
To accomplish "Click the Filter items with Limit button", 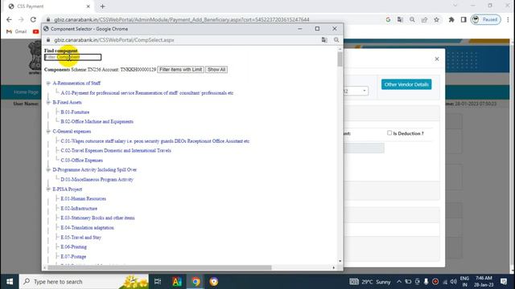I will click(x=180, y=70).
